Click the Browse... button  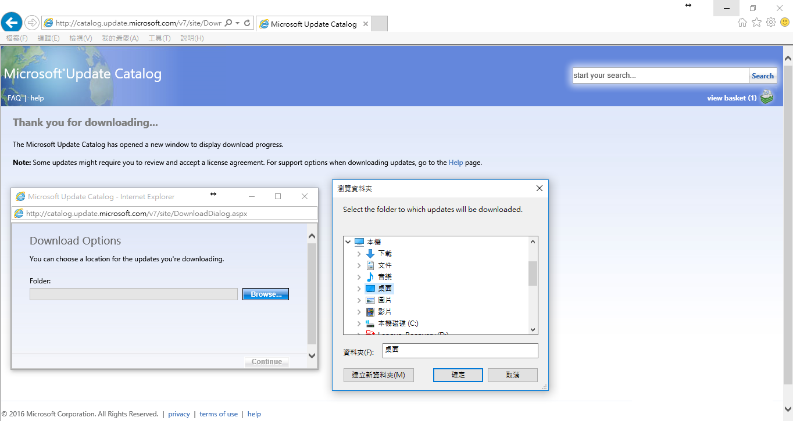[x=266, y=294]
